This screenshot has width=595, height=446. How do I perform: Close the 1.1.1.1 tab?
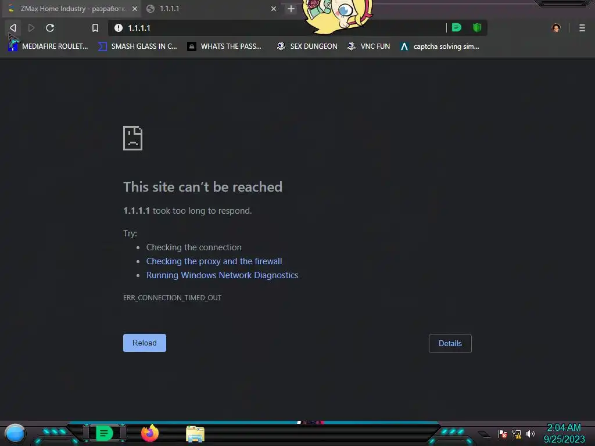[x=274, y=9]
